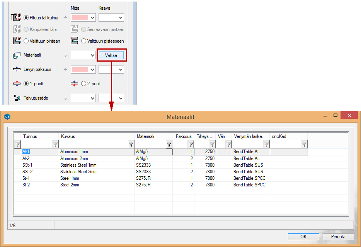Select the Stainless Steel 2mm row
Viewport: 361px width, 248px height.
(x=97, y=172)
